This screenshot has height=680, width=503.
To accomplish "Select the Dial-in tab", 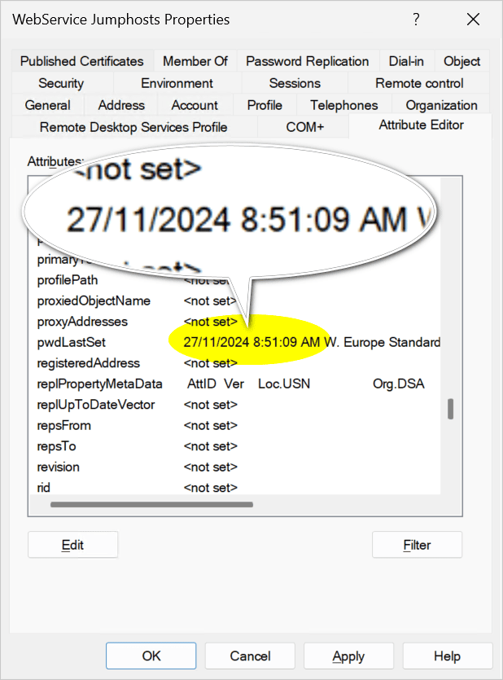I will [406, 61].
